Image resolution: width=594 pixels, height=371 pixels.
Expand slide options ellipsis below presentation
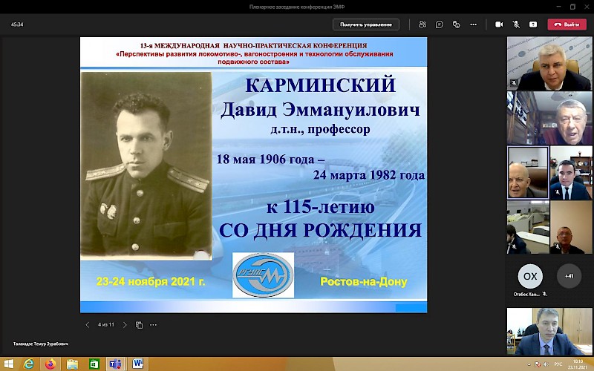(x=154, y=325)
